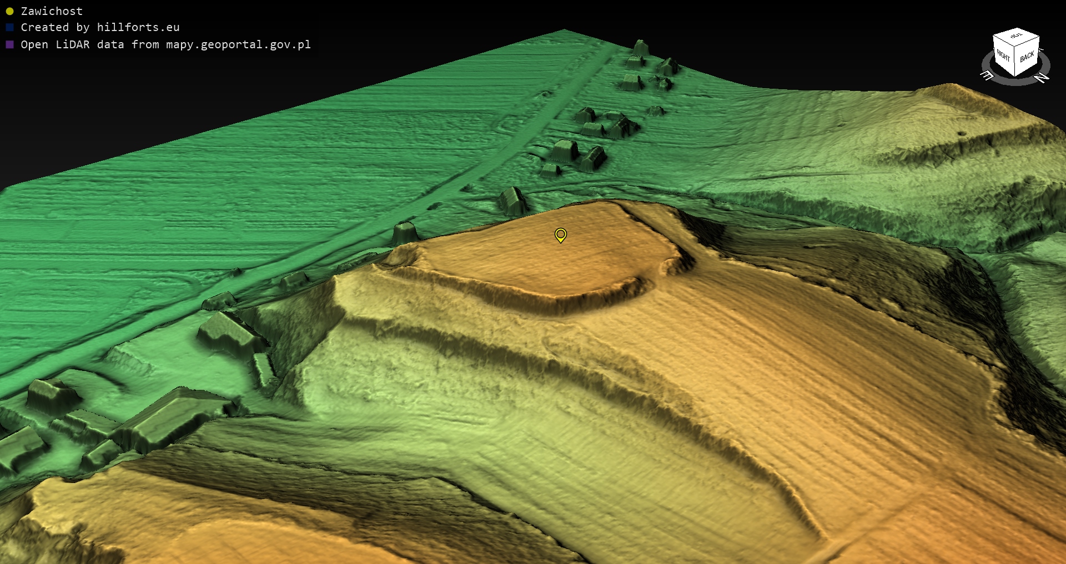Click the partially hidden compass letter behind the cube
This screenshot has height=564, width=1066.
pos(1041,50)
